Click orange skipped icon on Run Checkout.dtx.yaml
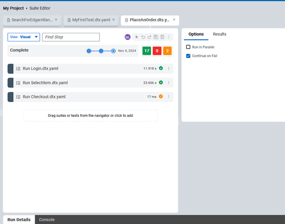Screen dimensions: 285x224 click(161, 96)
